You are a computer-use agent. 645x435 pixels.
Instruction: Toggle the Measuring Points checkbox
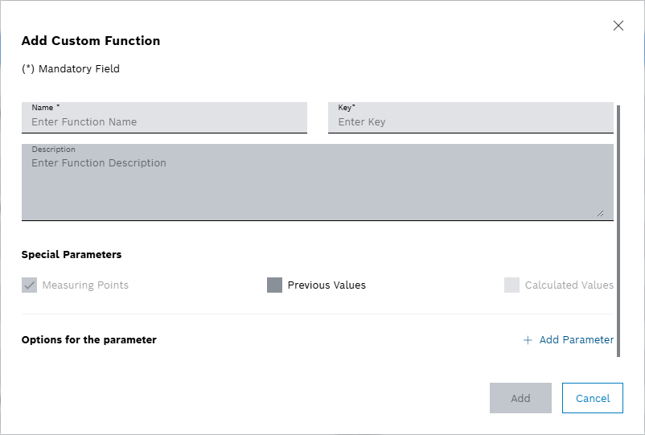30,285
